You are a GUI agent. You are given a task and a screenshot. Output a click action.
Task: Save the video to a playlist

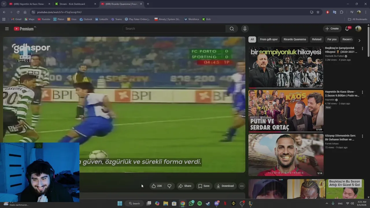(x=204, y=186)
